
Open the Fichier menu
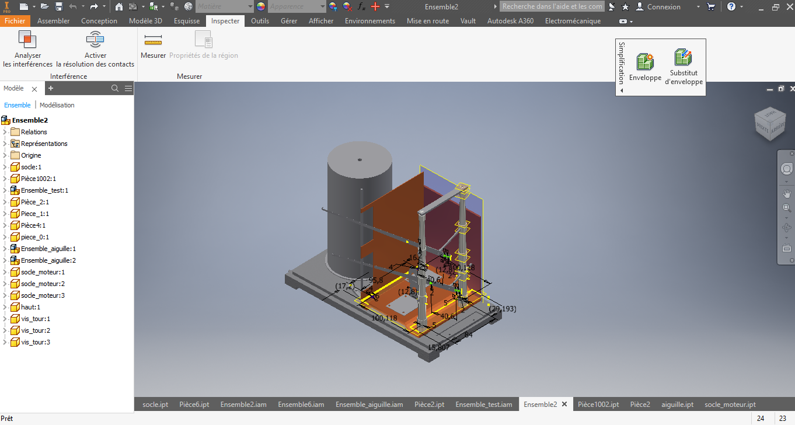[x=15, y=21]
